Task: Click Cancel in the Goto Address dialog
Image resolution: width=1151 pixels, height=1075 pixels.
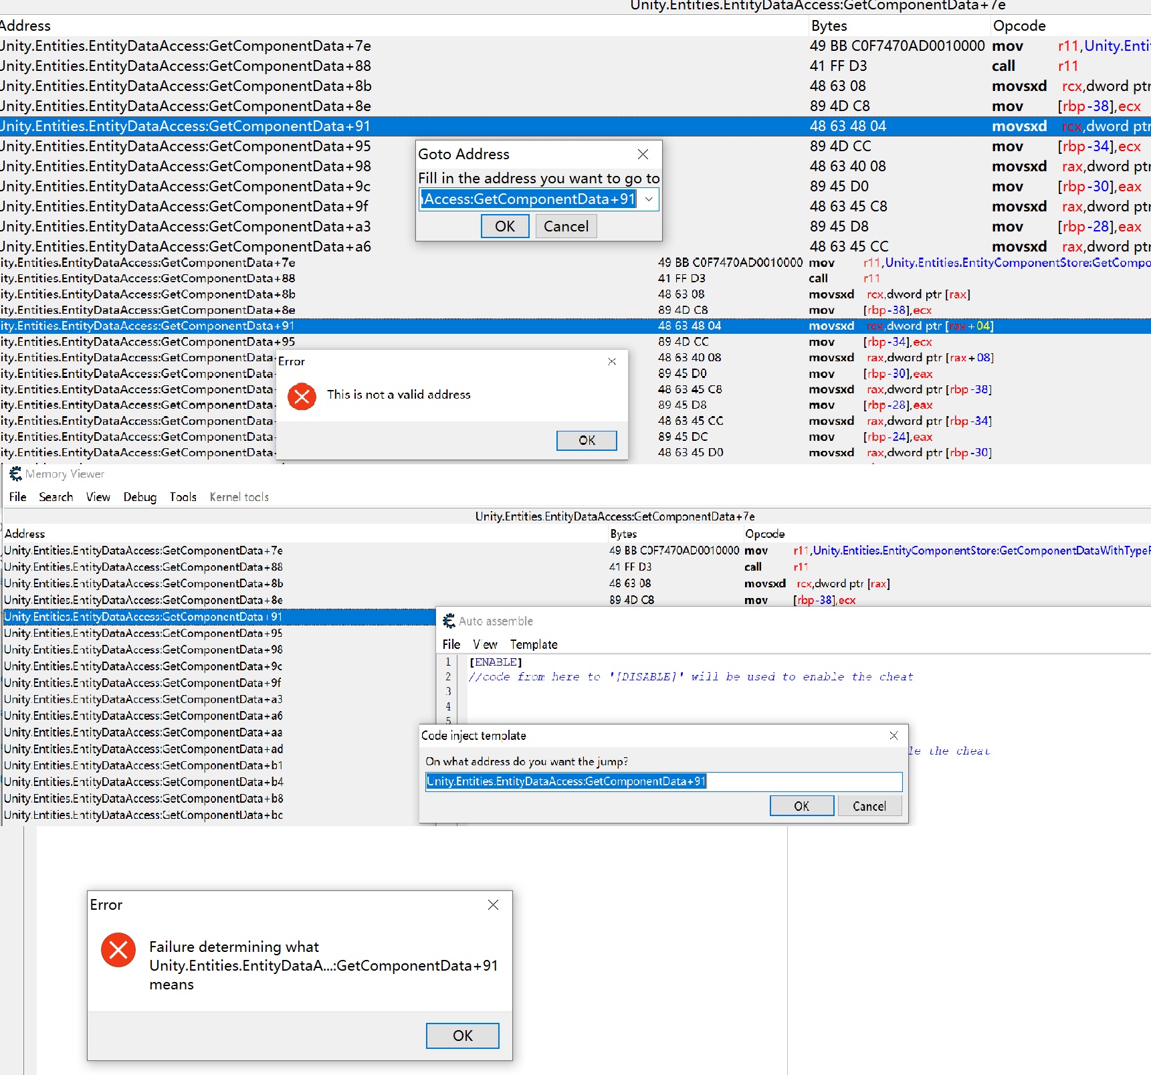Action: (x=566, y=227)
